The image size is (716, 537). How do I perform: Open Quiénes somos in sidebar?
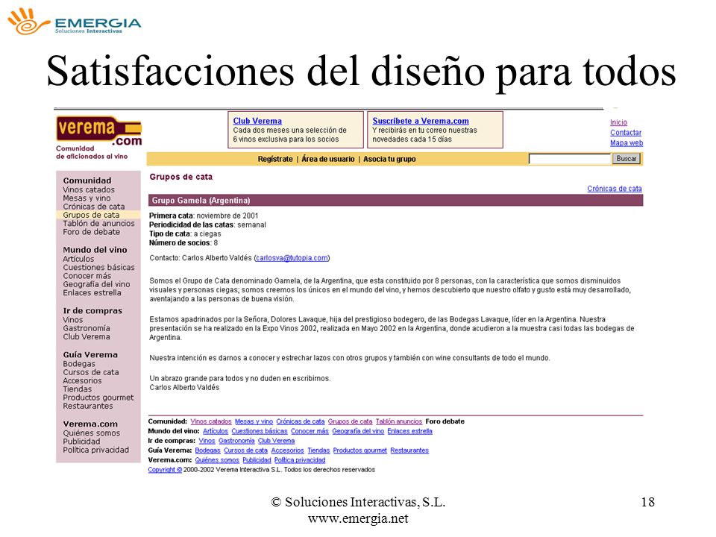(x=91, y=433)
